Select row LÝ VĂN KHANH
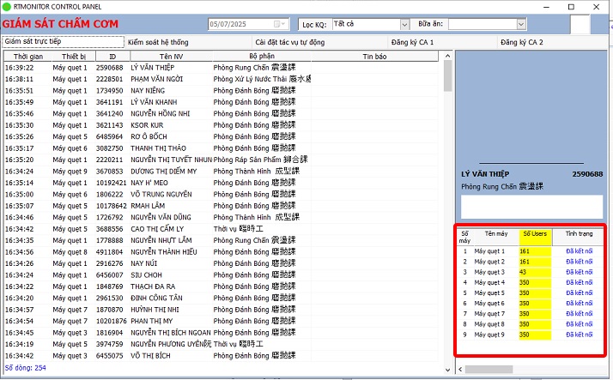613x380 pixels. (x=222, y=102)
